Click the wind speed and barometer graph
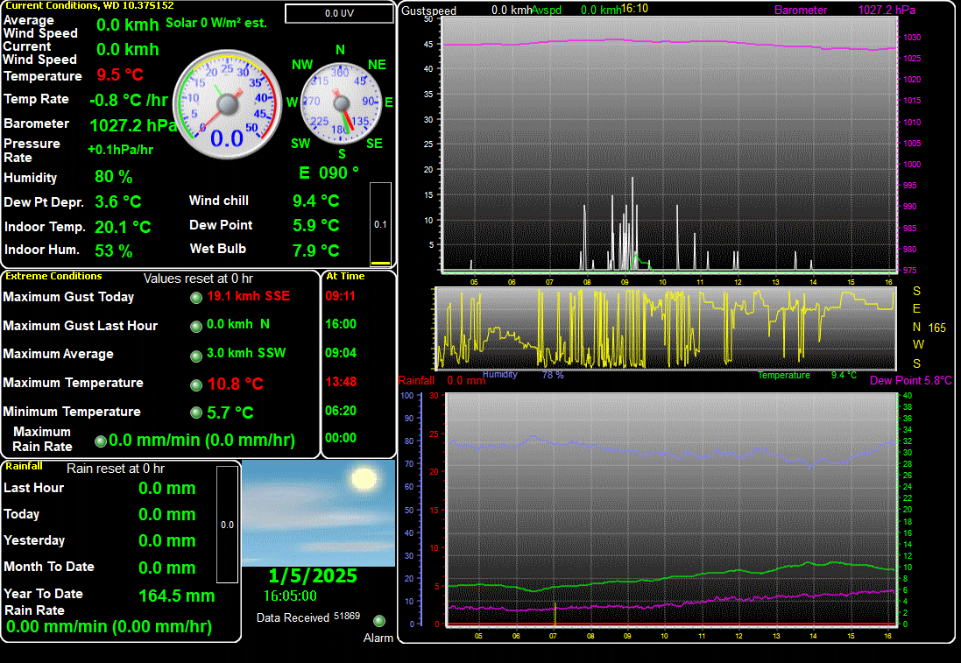Screen dimensions: 961x663 coord(669,145)
